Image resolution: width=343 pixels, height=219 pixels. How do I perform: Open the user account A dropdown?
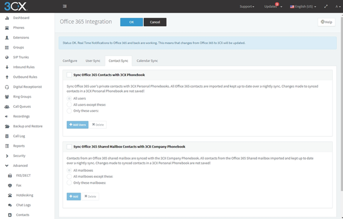pyautogui.click(x=338, y=7)
